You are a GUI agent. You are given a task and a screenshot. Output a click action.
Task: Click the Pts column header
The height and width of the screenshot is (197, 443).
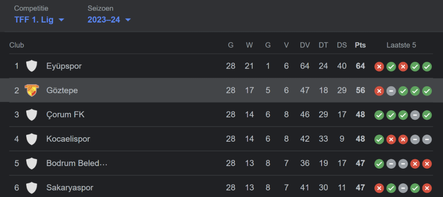coord(360,45)
